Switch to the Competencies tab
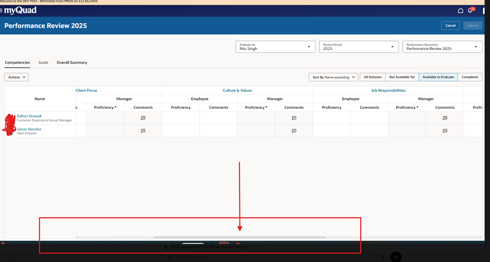Screen dimensions: 490x262 tap(17, 62)
